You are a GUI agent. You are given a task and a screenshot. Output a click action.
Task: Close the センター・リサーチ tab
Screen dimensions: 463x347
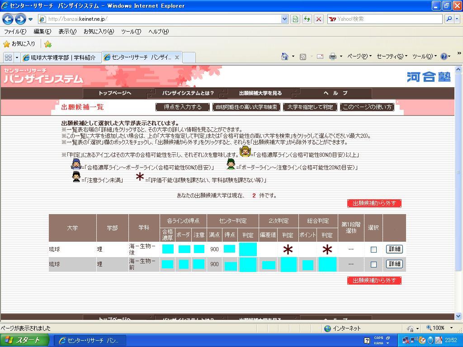pyautogui.click(x=177, y=57)
